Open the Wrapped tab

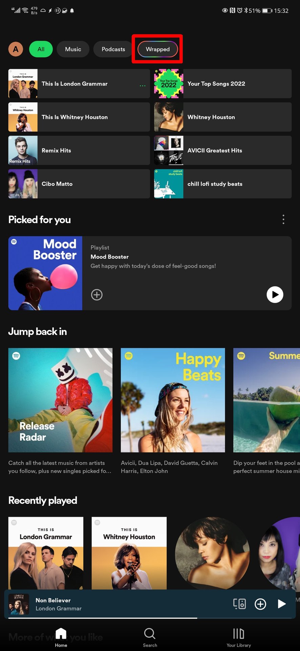(x=157, y=49)
